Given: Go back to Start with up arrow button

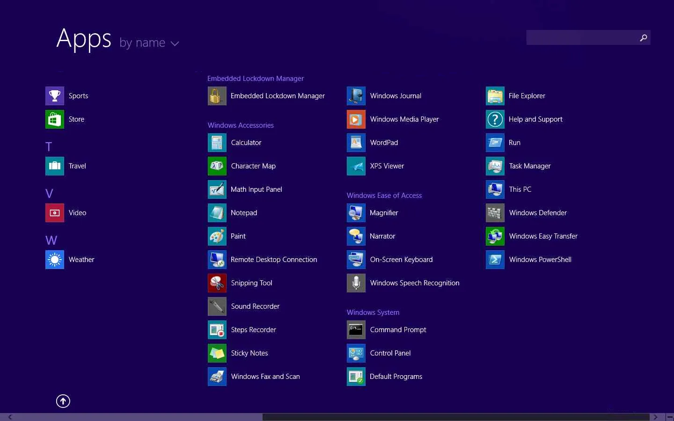Looking at the screenshot, I should [x=63, y=401].
